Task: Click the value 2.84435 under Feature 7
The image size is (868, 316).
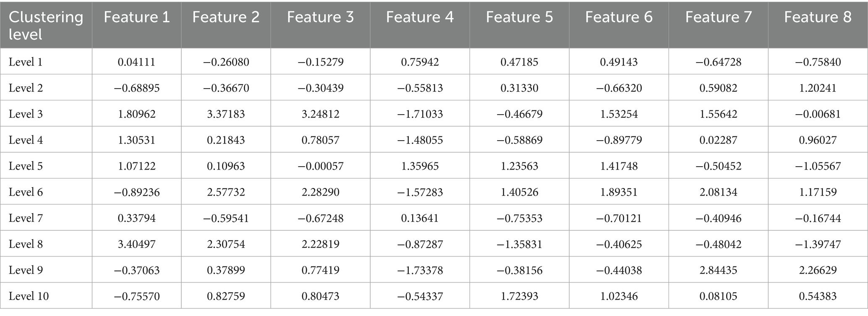Action: 719,270
